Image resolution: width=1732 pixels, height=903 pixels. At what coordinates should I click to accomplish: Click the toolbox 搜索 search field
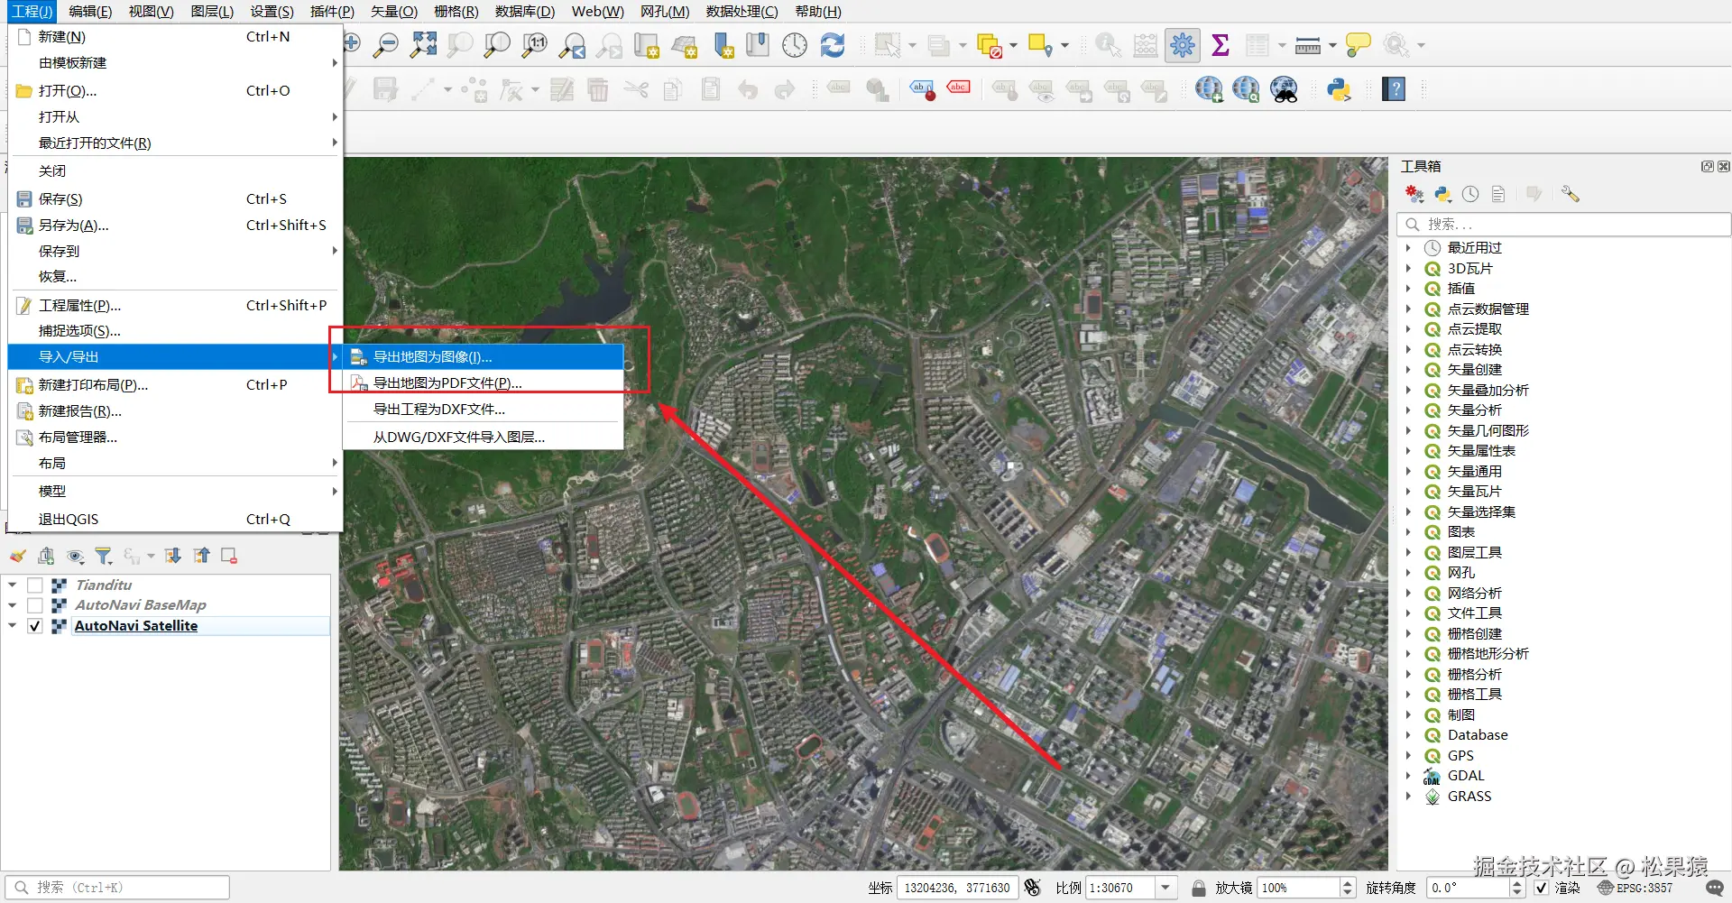(1563, 224)
